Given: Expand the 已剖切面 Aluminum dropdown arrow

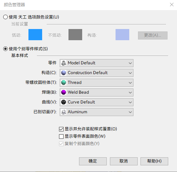Looking at the screenshot, I should coord(130,112).
